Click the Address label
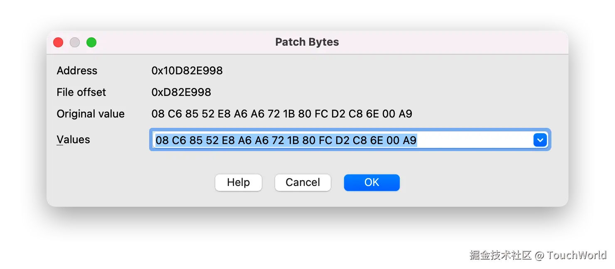The height and width of the screenshot is (269, 615). pyautogui.click(x=77, y=71)
